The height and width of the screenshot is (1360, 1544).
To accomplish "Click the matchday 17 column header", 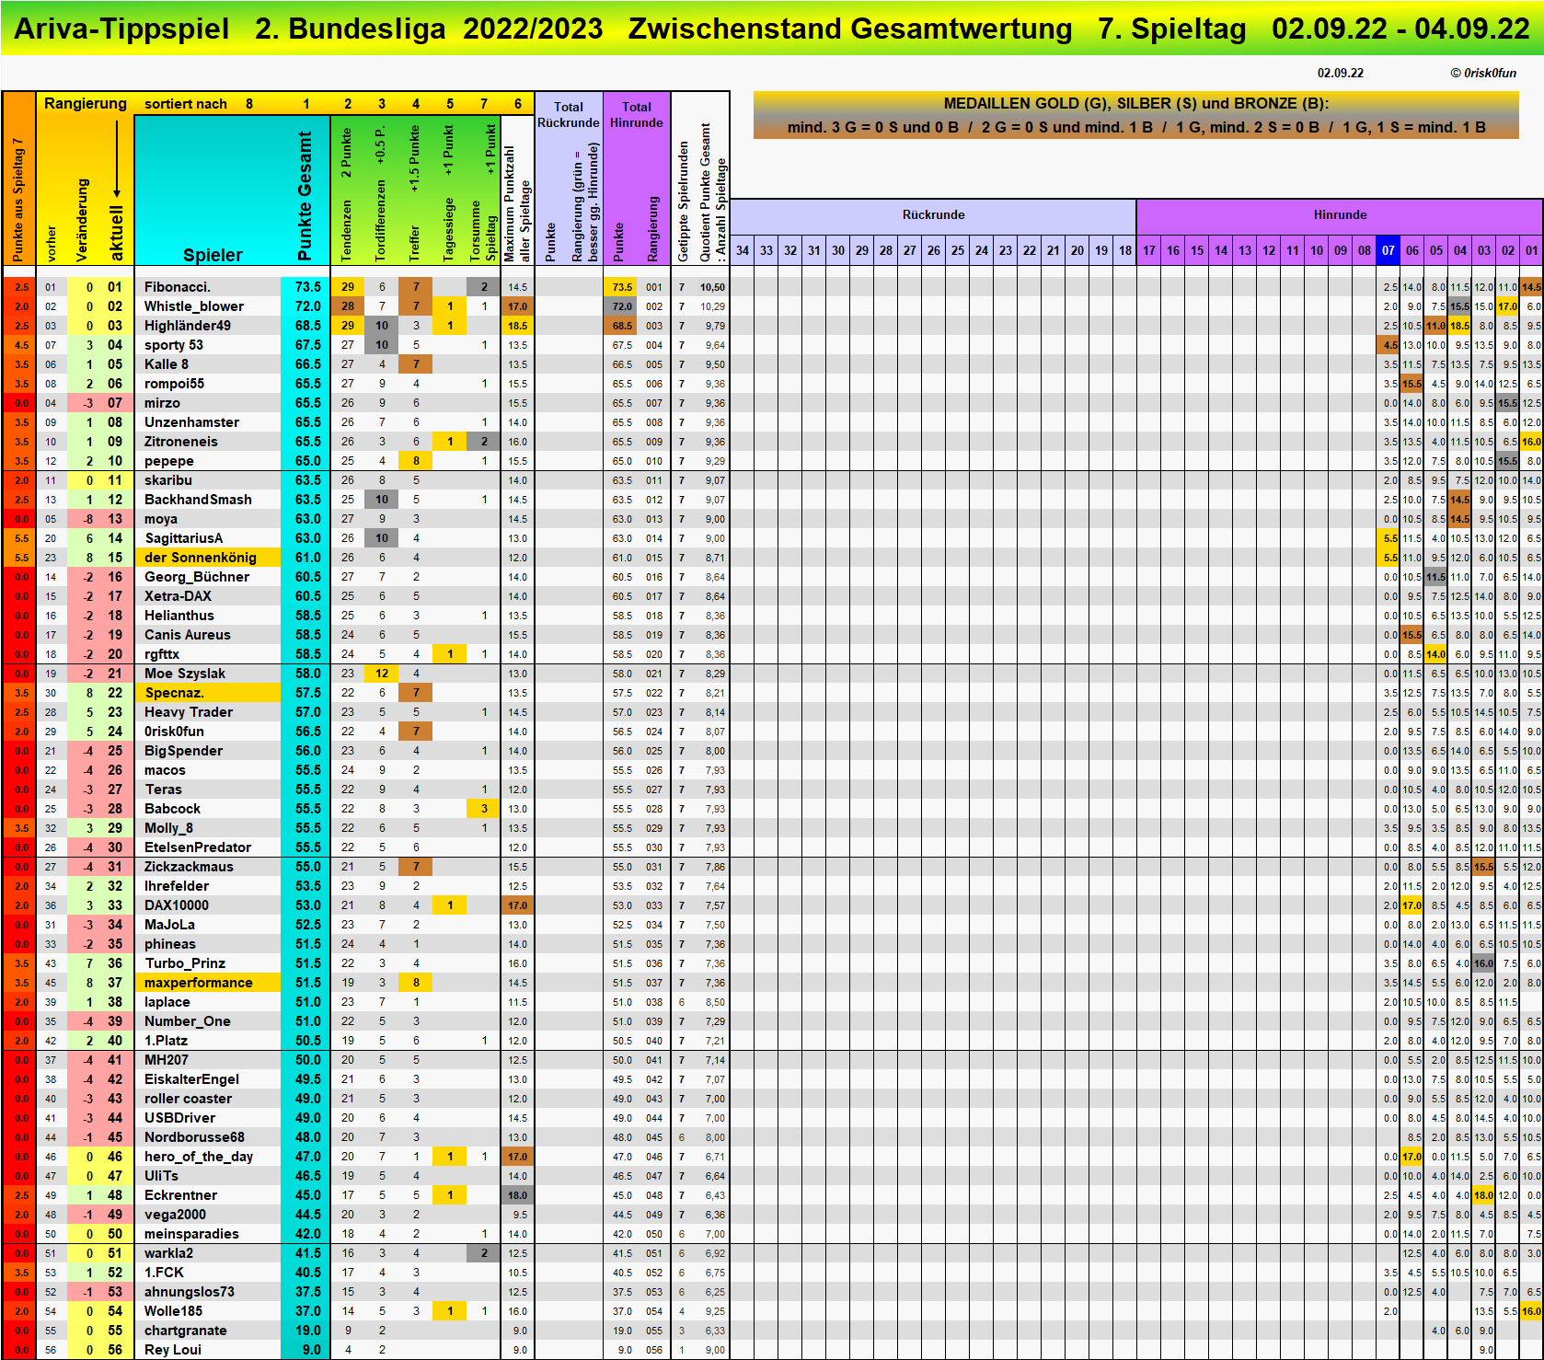I will [1149, 250].
